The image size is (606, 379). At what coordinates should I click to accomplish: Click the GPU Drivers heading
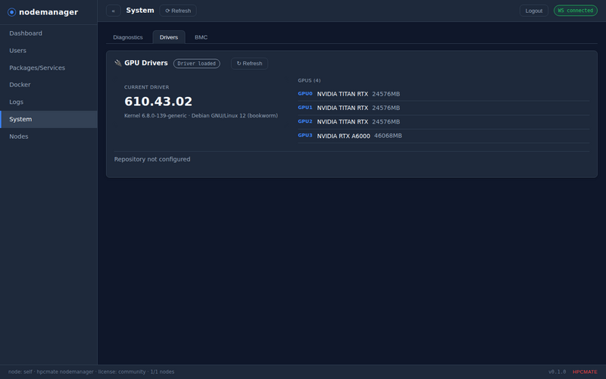click(x=146, y=63)
